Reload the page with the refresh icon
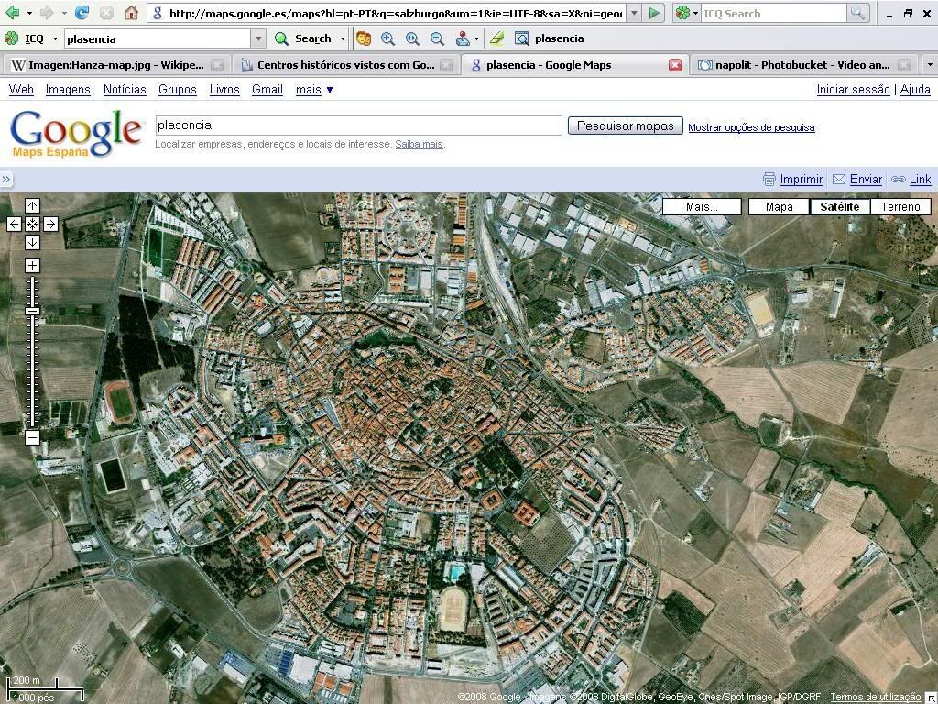Image resolution: width=938 pixels, height=704 pixels. pos(82,13)
